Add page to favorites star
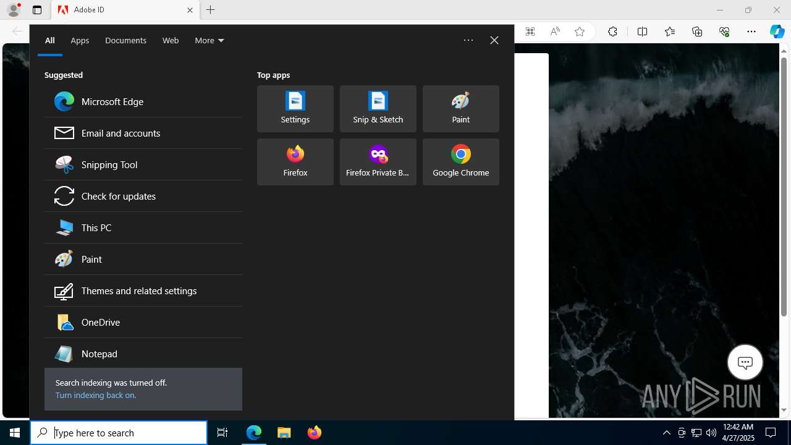791x445 pixels. click(x=580, y=32)
